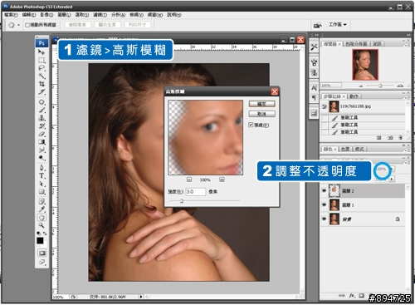Image resolution: width=415 pixels, height=305 pixels.
Task: Select the Type tool (T)
Action: (x=41, y=175)
